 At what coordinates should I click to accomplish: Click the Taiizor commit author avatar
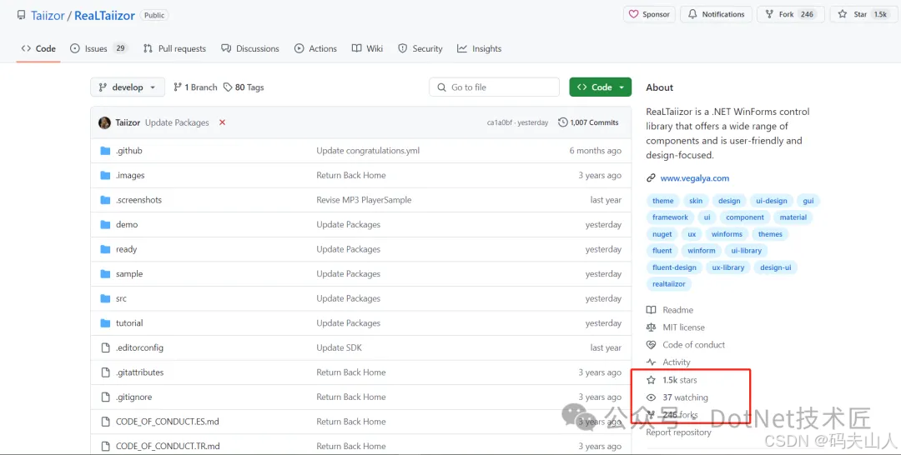pyautogui.click(x=104, y=122)
